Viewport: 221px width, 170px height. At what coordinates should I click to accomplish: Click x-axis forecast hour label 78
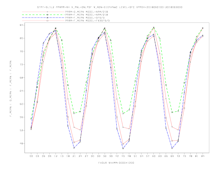(x=191, y=156)
